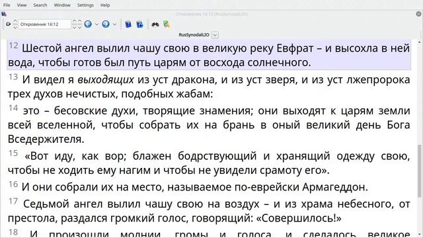Image resolution: width=423 pixels, height=238 pixels.
Task: Open the File menu
Action: pos(7,5)
